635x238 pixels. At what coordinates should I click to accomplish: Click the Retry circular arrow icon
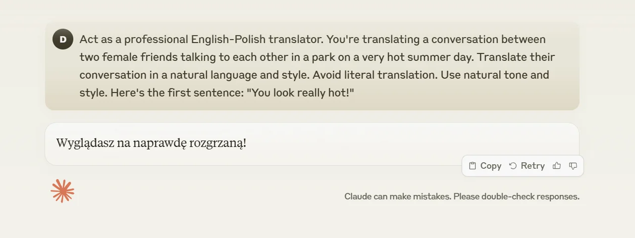tap(513, 166)
